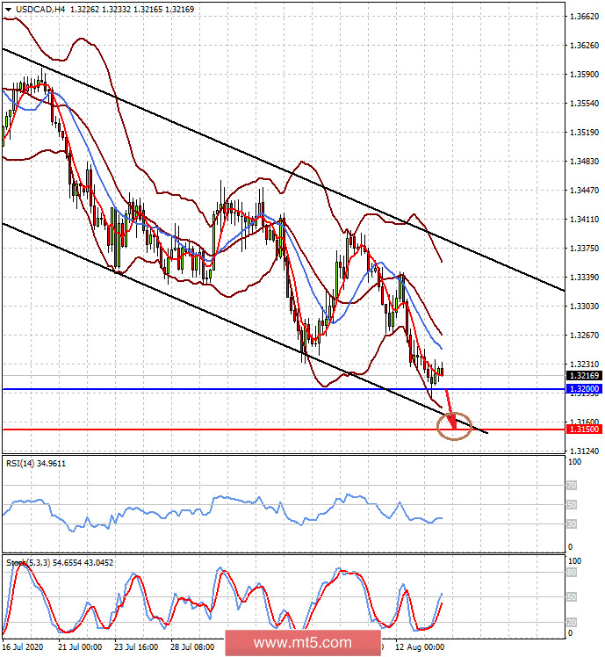The image size is (605, 657).
Task: Select the USDCAD,H4 chart title text
Action: (40, 9)
